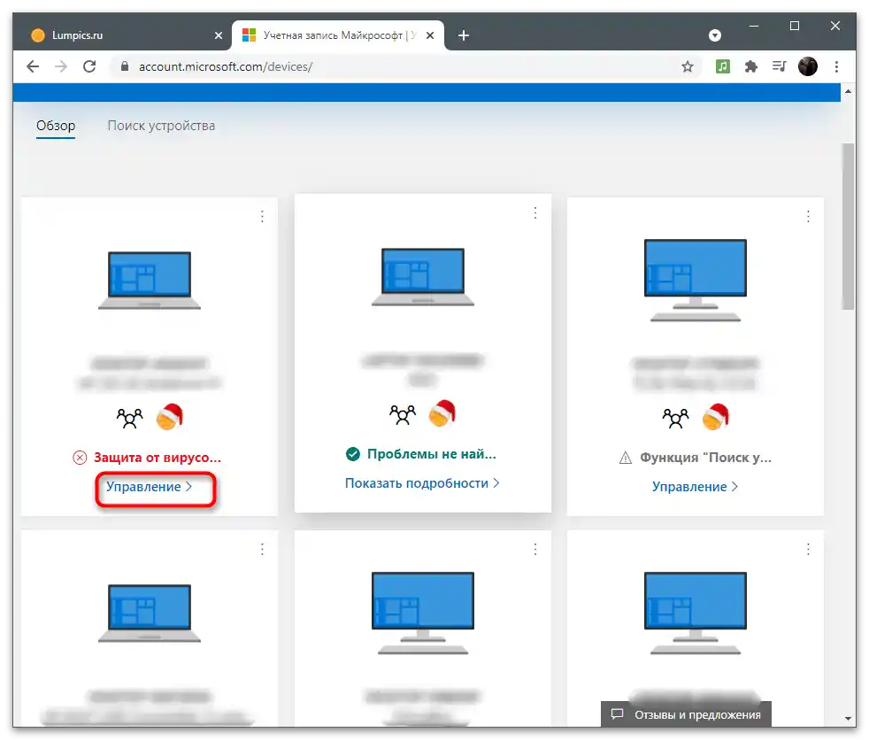Click Управление under Защита от вирусо...

[149, 487]
